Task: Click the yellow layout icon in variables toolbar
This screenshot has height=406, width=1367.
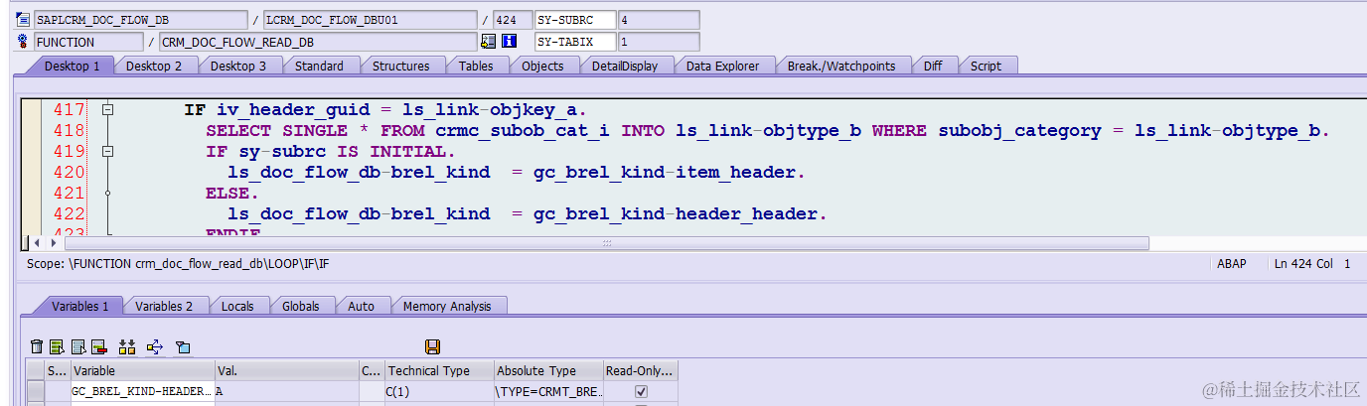Action: coord(126,346)
